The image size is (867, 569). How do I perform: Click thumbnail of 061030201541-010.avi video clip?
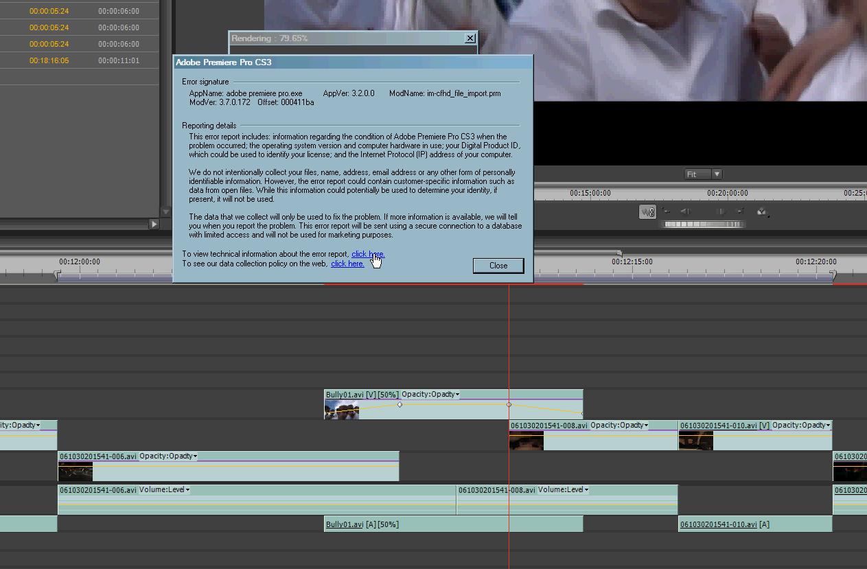695,440
